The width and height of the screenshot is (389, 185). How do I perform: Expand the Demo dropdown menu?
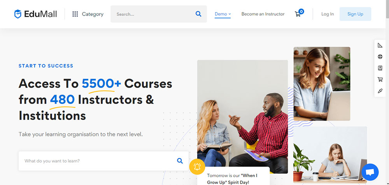coord(223,14)
